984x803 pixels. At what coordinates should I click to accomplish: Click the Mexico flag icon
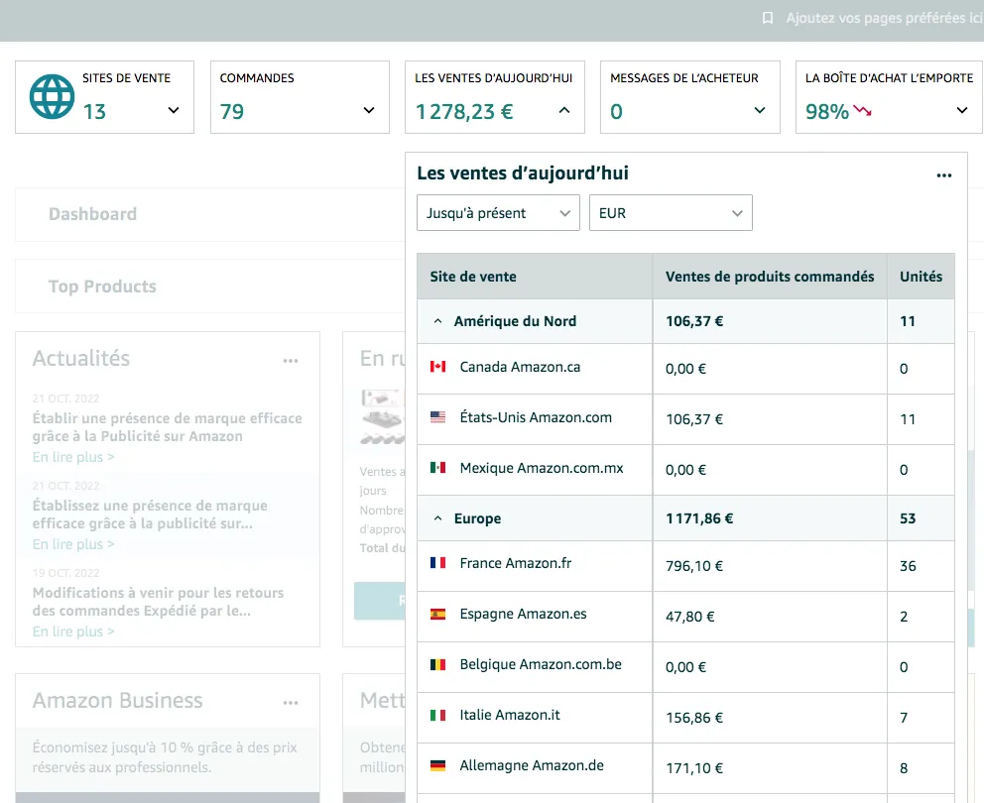437,467
